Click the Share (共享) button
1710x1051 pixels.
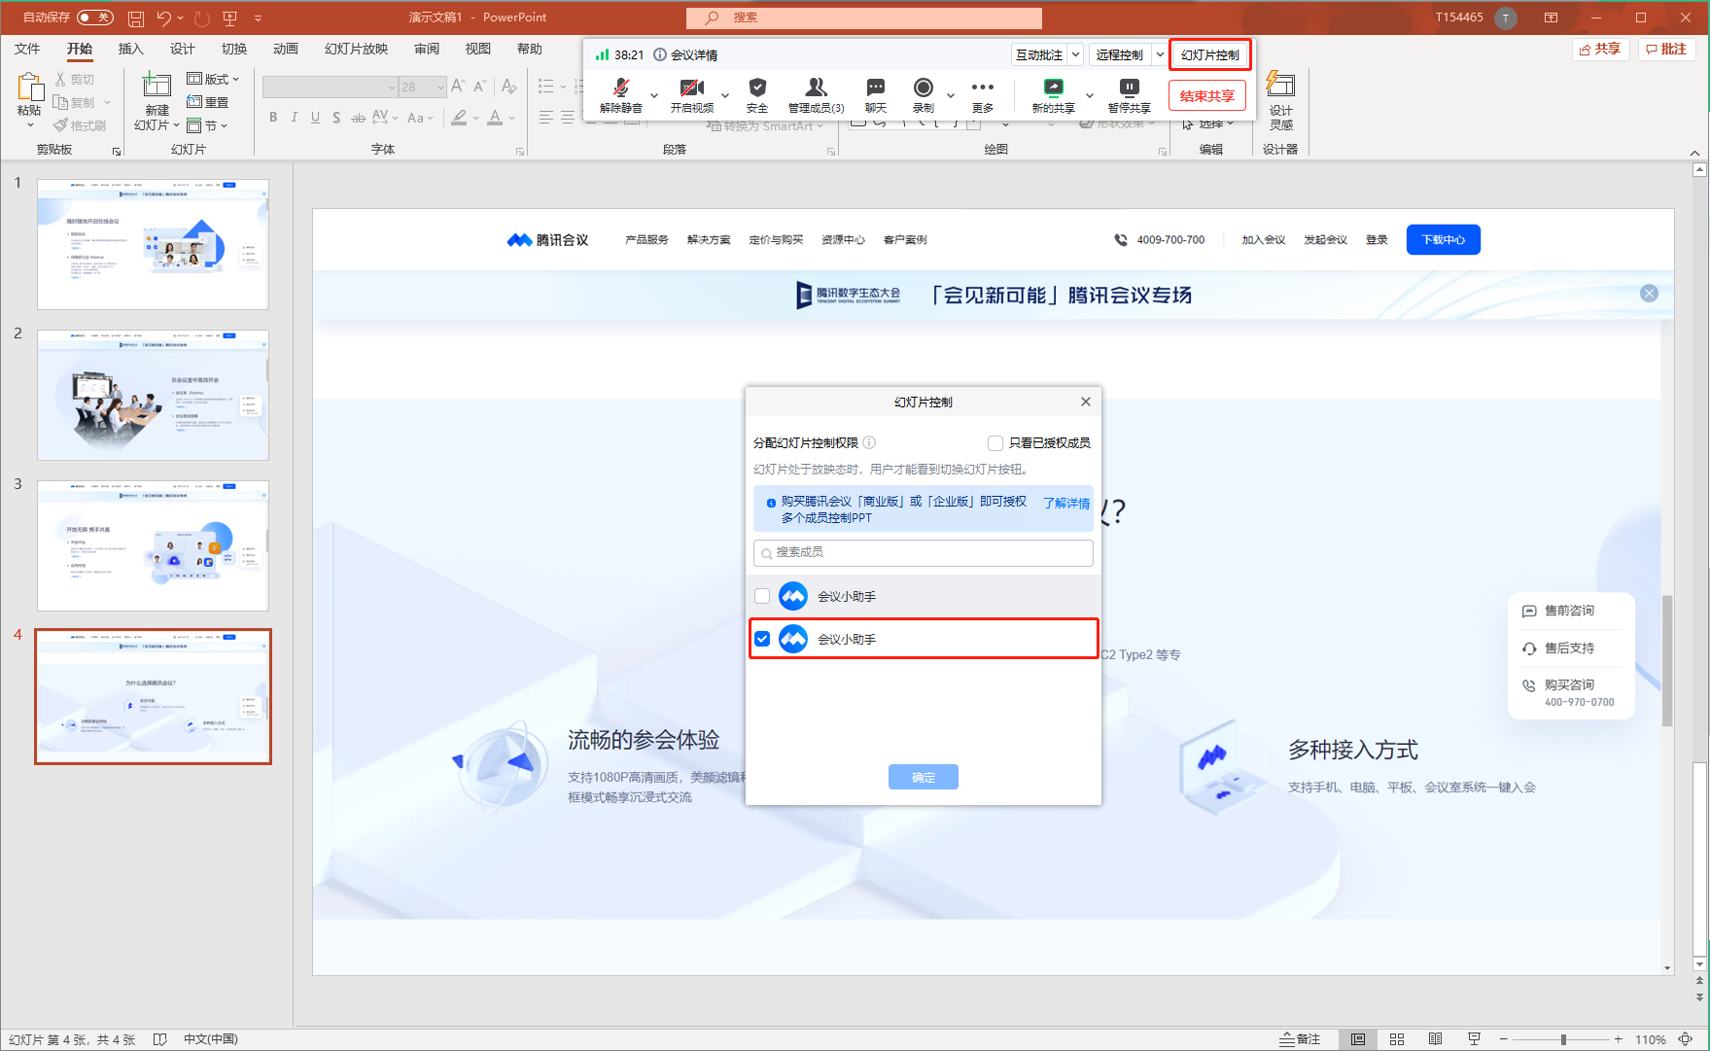1599,49
